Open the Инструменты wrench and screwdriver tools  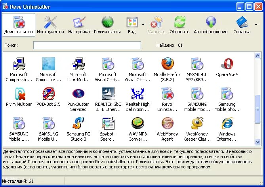[x=50, y=25]
